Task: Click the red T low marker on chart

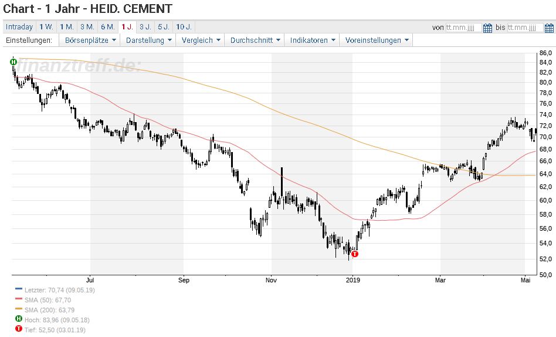Action: (x=355, y=254)
